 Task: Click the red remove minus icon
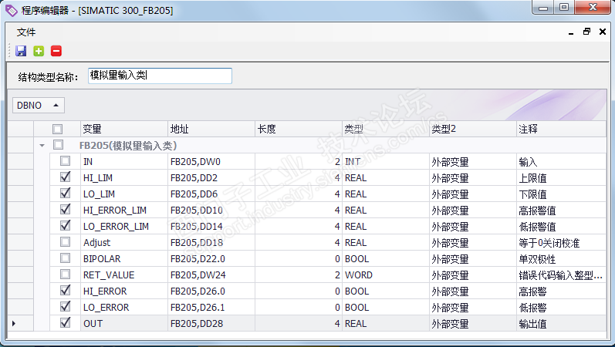(56, 51)
